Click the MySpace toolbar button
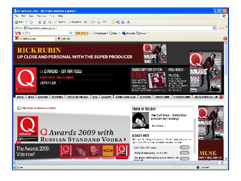The image size is (241, 181). (x=129, y=33)
